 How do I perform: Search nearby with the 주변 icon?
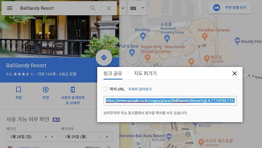point(45,93)
